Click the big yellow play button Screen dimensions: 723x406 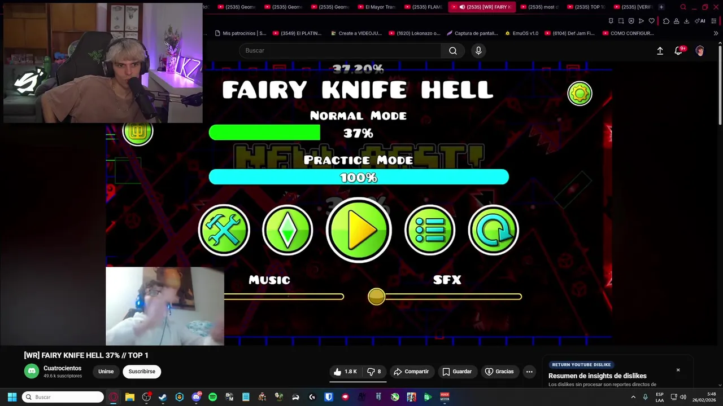[x=359, y=230]
